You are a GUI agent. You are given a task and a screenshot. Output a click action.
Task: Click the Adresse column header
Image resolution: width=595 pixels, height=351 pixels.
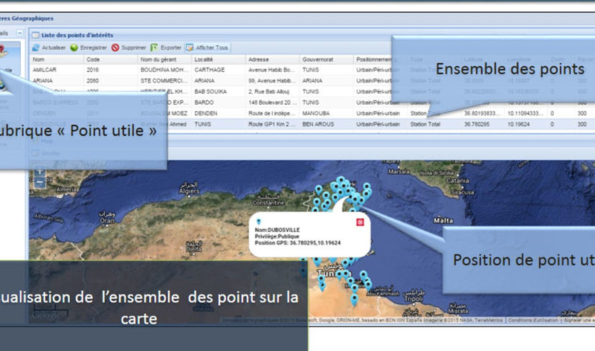tap(271, 59)
